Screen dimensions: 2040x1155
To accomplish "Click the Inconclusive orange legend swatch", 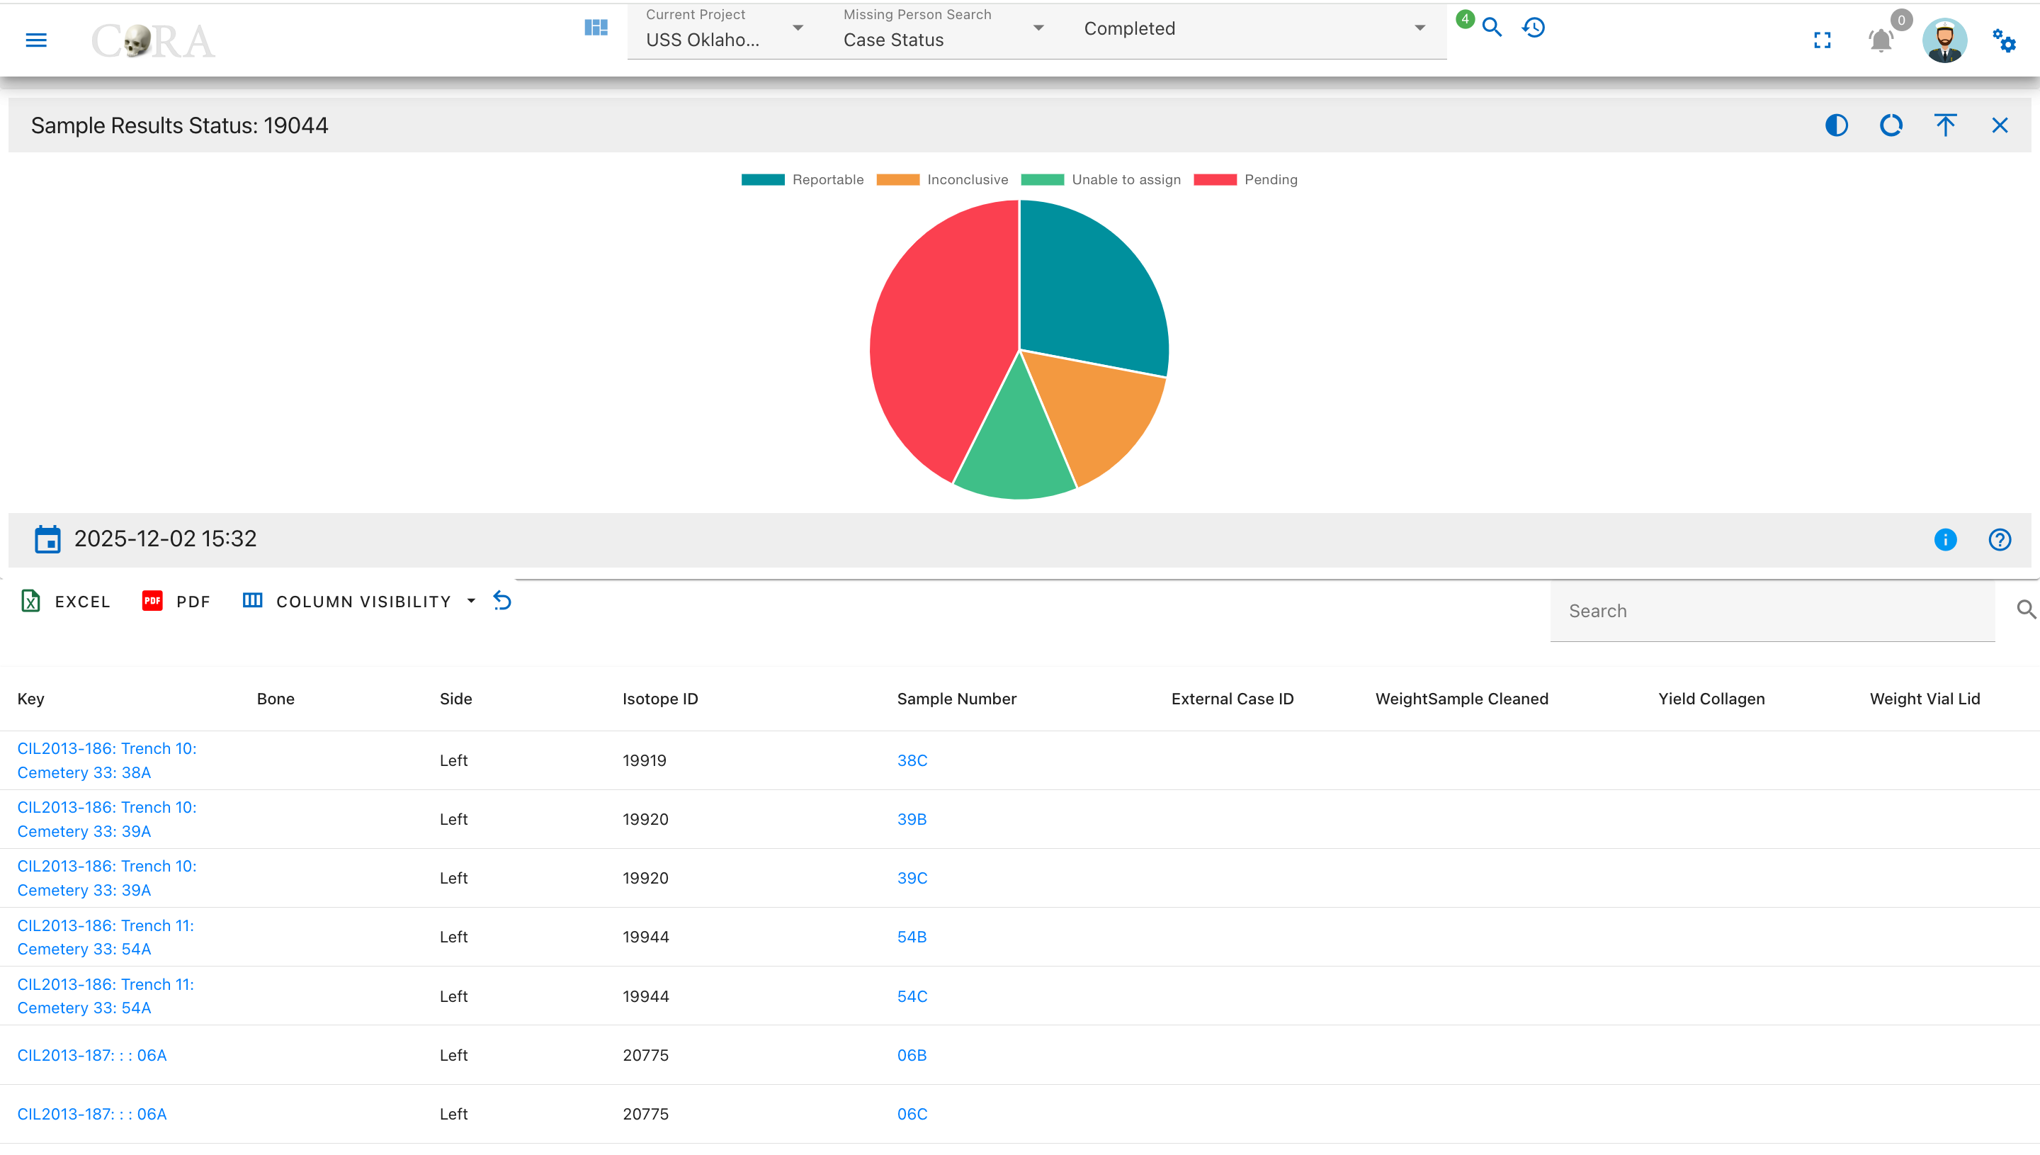I will [x=897, y=179].
